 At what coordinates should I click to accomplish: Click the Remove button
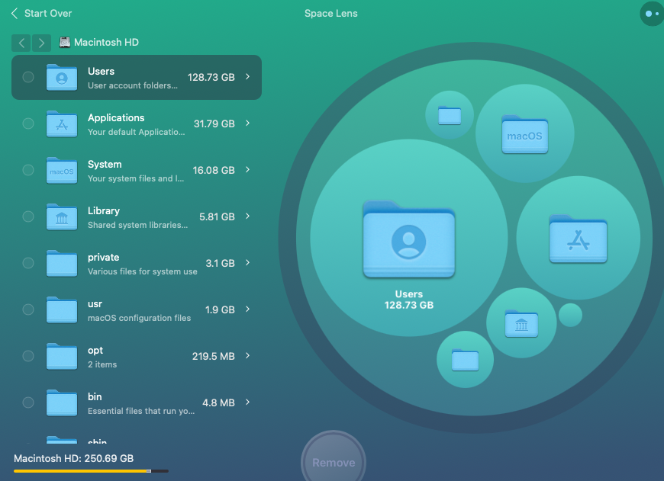334,463
